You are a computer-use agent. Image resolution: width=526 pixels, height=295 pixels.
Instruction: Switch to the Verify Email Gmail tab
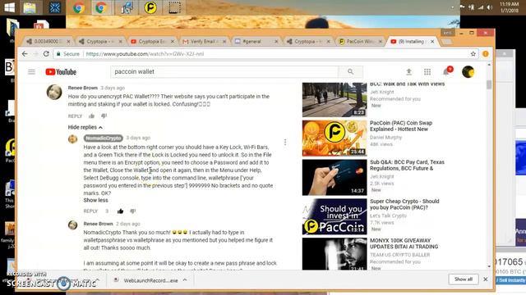click(203, 42)
